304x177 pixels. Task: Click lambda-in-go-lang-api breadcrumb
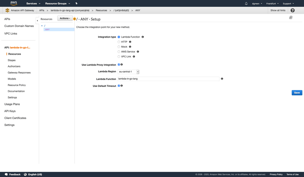(70, 10)
